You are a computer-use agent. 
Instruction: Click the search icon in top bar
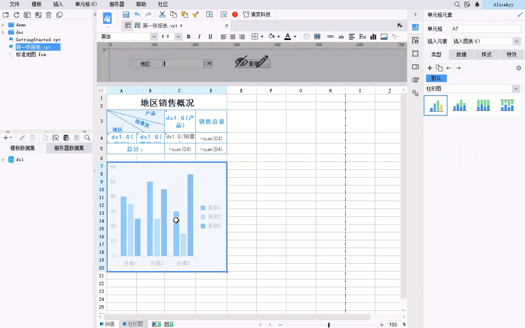[x=457, y=5]
